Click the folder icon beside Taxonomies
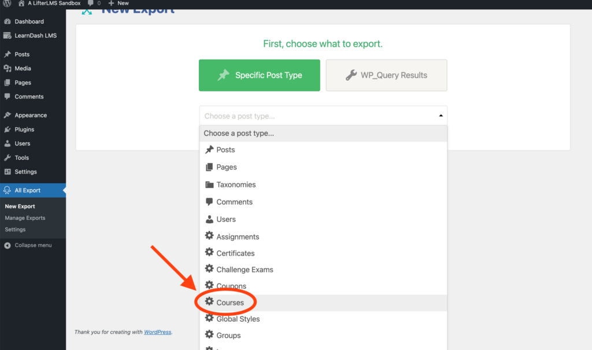The image size is (592, 350). click(x=209, y=185)
